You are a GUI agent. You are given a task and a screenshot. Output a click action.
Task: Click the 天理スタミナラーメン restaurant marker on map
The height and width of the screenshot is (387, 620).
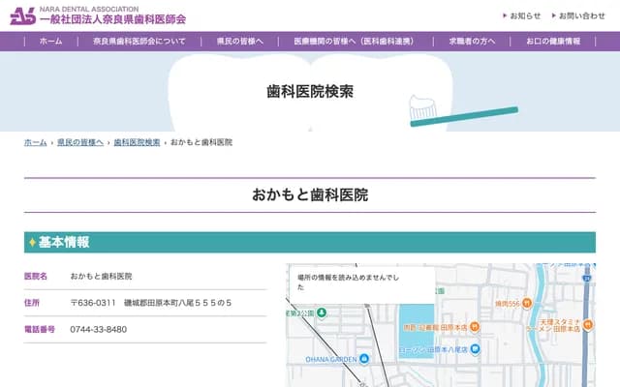588,325
